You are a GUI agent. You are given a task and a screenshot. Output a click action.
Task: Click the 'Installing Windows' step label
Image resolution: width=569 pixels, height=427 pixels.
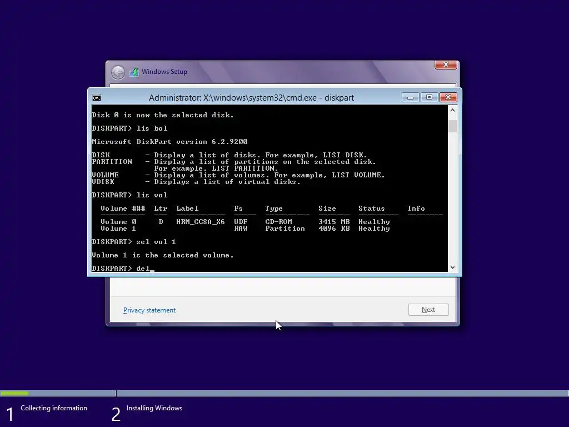(x=154, y=408)
